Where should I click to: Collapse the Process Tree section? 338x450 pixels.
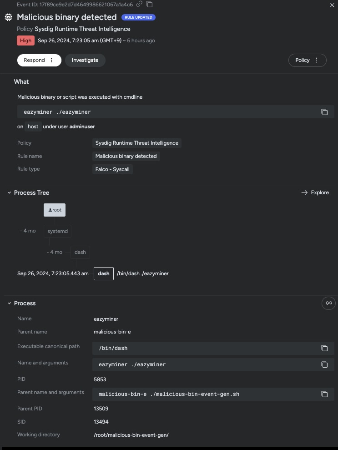click(9, 192)
